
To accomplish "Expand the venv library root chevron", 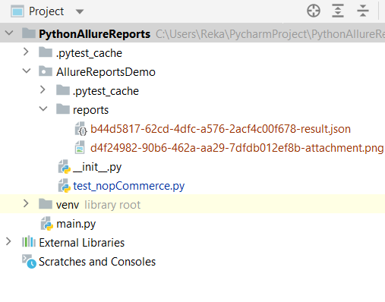I will (26, 203).
